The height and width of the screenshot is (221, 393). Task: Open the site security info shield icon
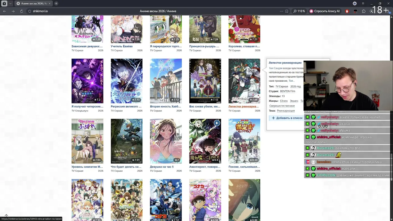(x=30, y=11)
